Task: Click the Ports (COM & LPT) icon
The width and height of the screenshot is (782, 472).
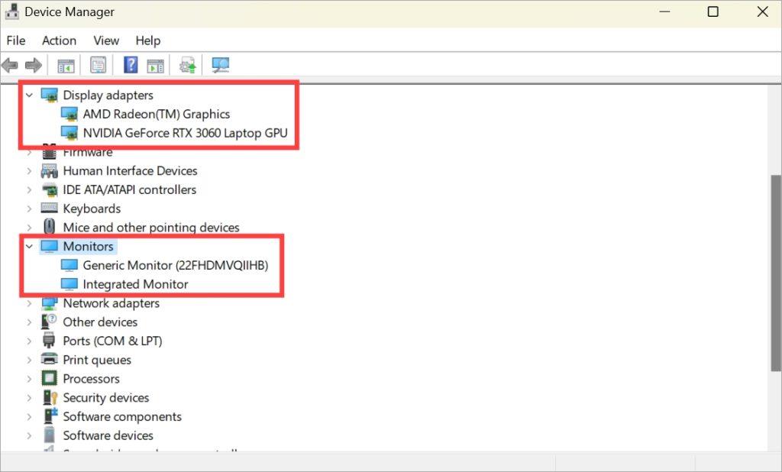Action: [x=50, y=341]
